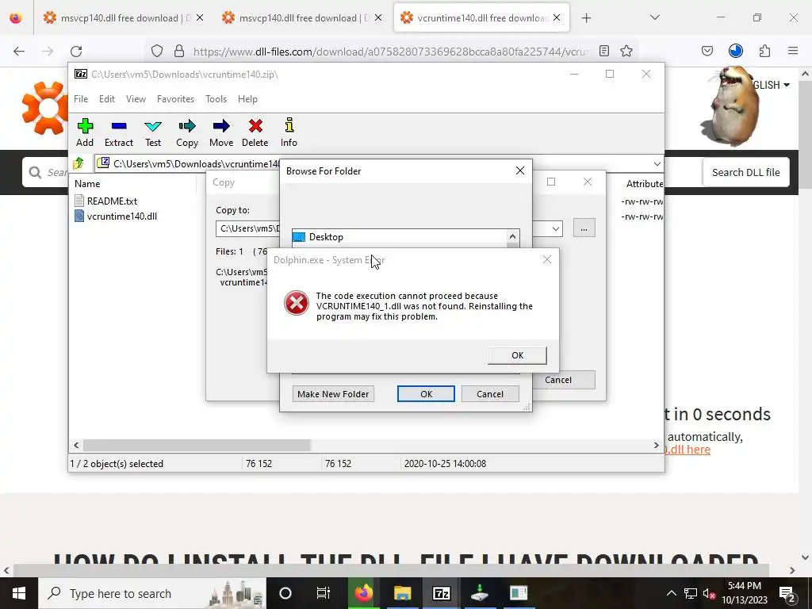812x609 pixels.
Task: Click the browse ellipsis button in Copy dialog
Action: (x=584, y=228)
